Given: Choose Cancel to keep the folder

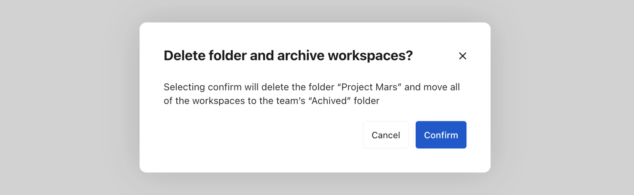Looking at the screenshot, I should [x=386, y=135].
